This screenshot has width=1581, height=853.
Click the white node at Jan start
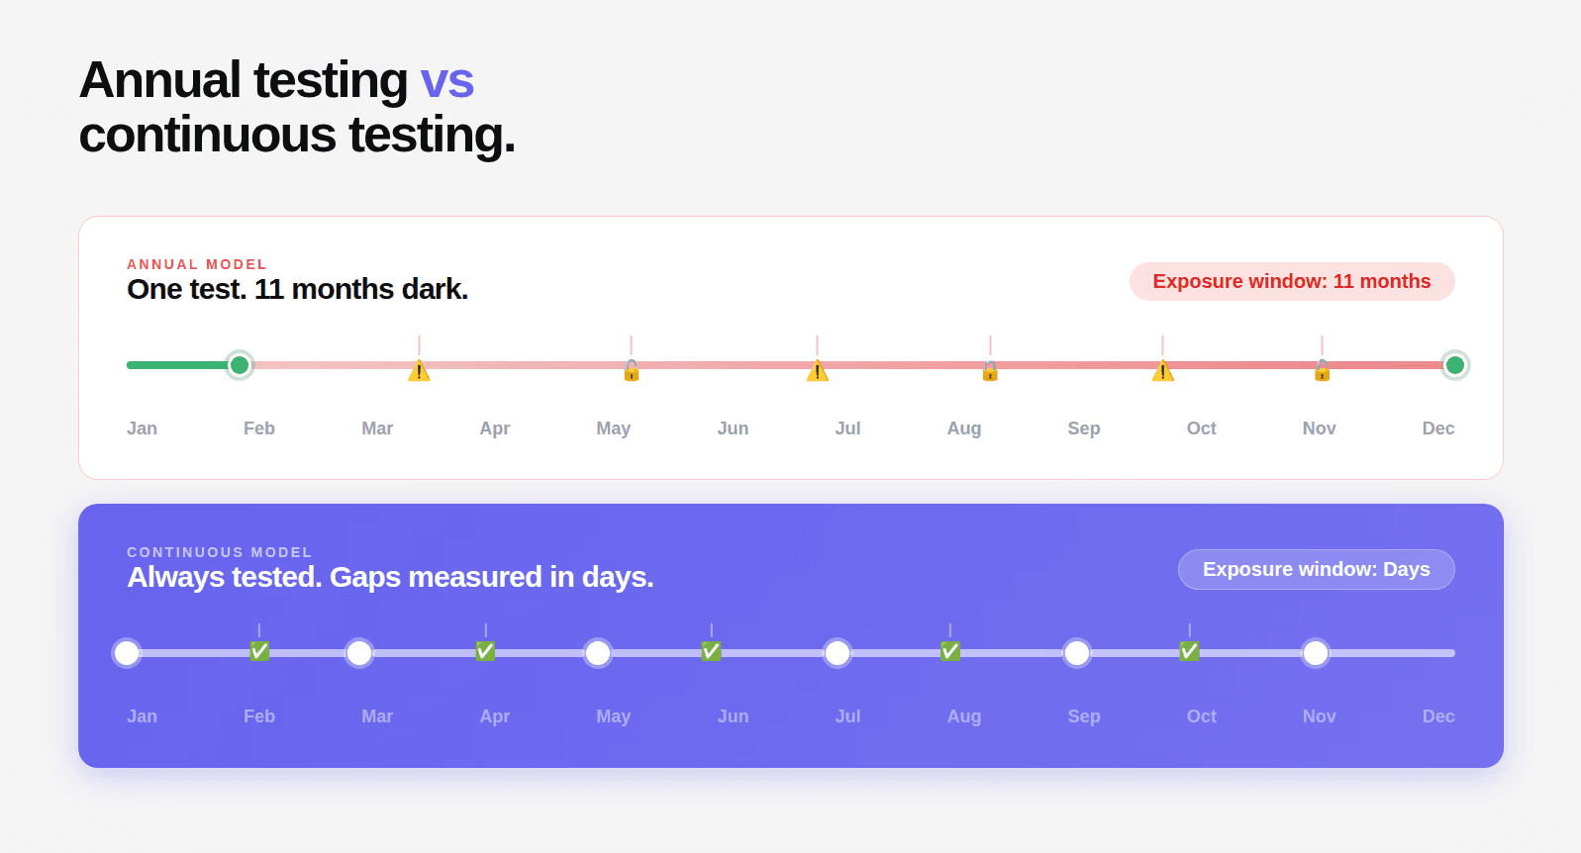pyautogui.click(x=127, y=653)
